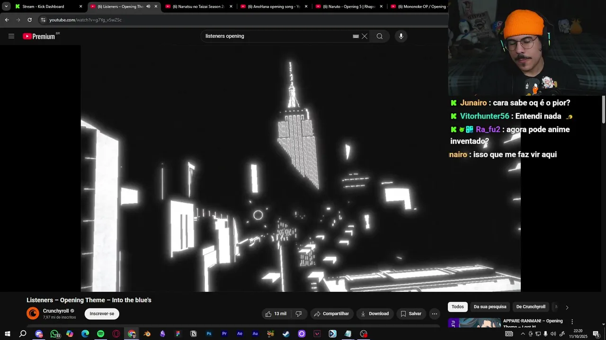Select De Crunchyroll filter chip
This screenshot has width=606, height=340.
pos(531,307)
